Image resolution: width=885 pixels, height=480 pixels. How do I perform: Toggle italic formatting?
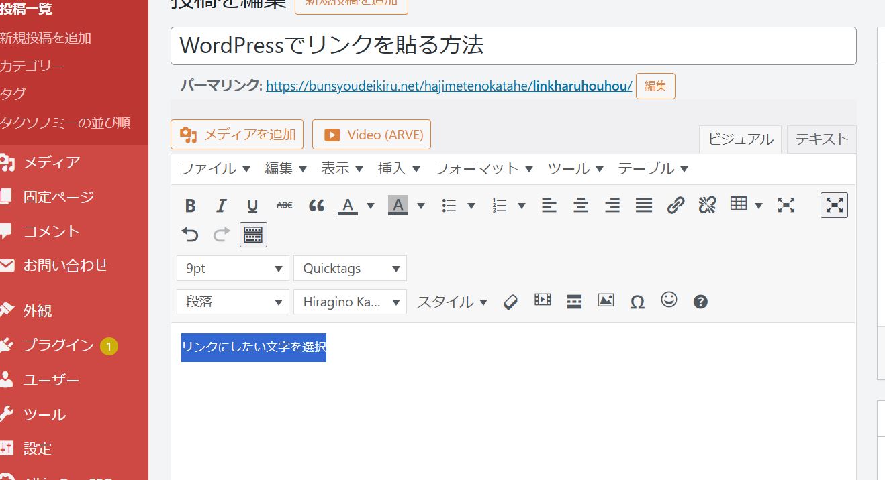click(x=221, y=206)
